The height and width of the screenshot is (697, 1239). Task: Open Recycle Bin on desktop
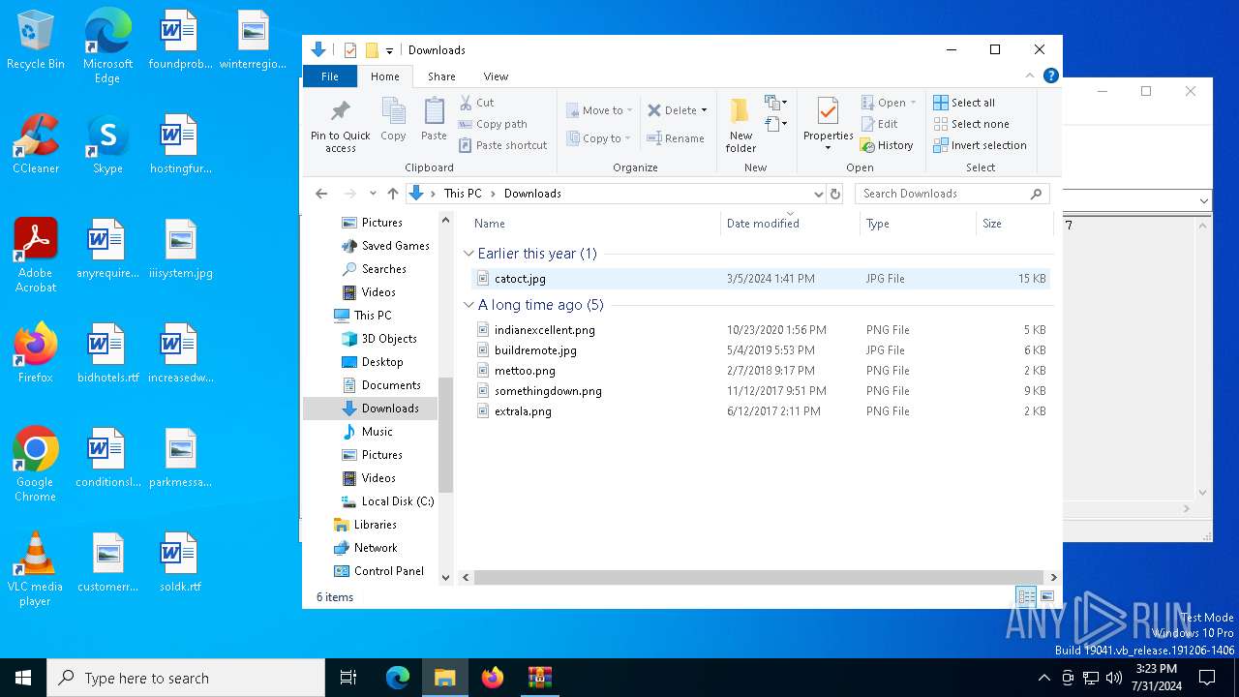click(36, 41)
